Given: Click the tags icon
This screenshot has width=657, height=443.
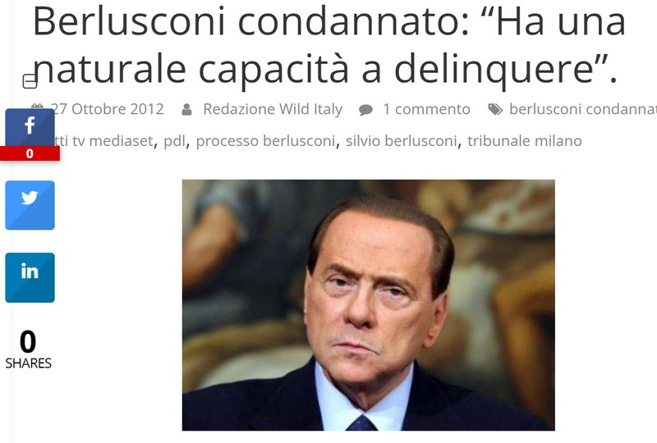Looking at the screenshot, I should tap(495, 110).
